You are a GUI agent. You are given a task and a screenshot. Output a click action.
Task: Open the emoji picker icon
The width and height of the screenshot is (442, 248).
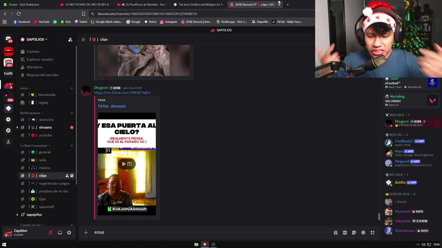pyautogui.click(x=363, y=233)
